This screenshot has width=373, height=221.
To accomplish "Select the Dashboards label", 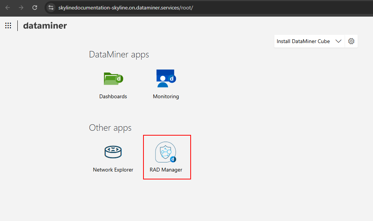I will pos(113,96).
